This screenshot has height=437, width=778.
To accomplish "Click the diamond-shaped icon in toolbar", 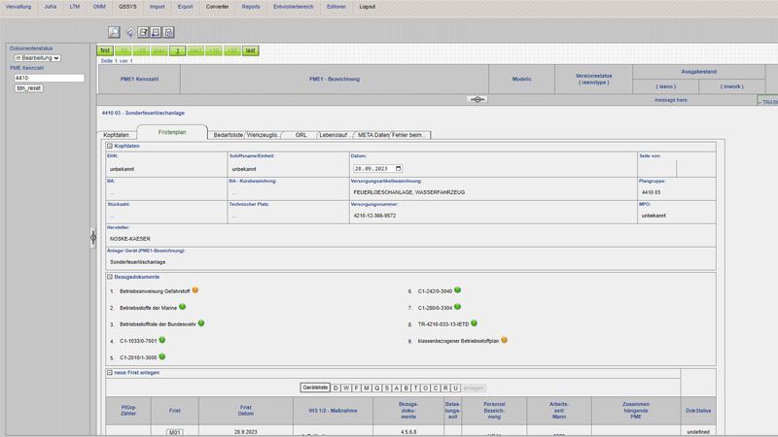I will tap(129, 31).
